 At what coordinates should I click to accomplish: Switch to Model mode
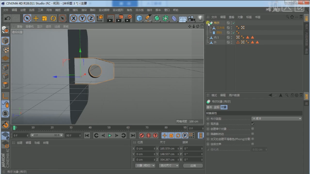[5, 41]
